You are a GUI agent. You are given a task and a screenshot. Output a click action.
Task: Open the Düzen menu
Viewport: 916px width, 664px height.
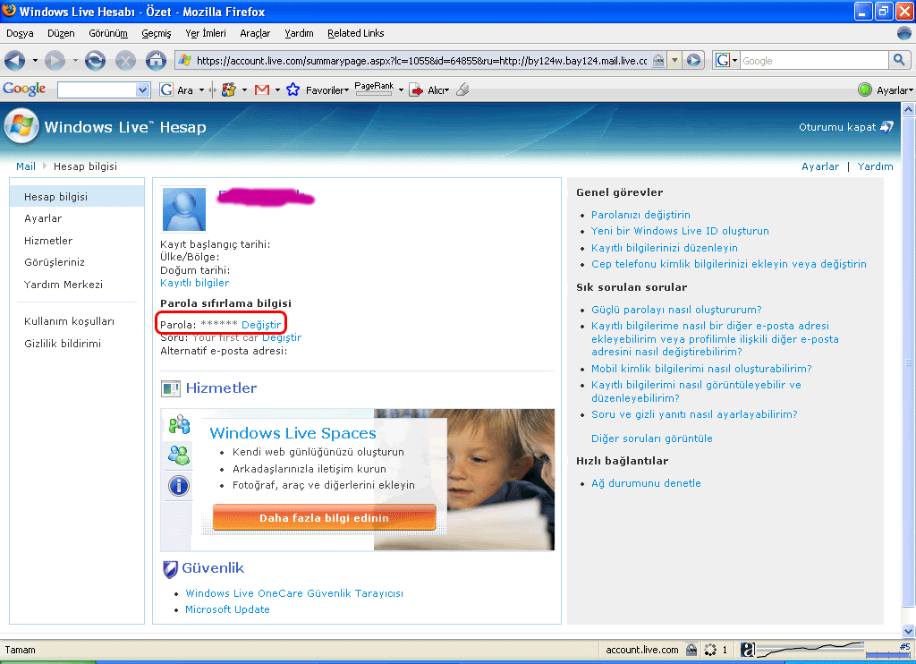tap(61, 33)
